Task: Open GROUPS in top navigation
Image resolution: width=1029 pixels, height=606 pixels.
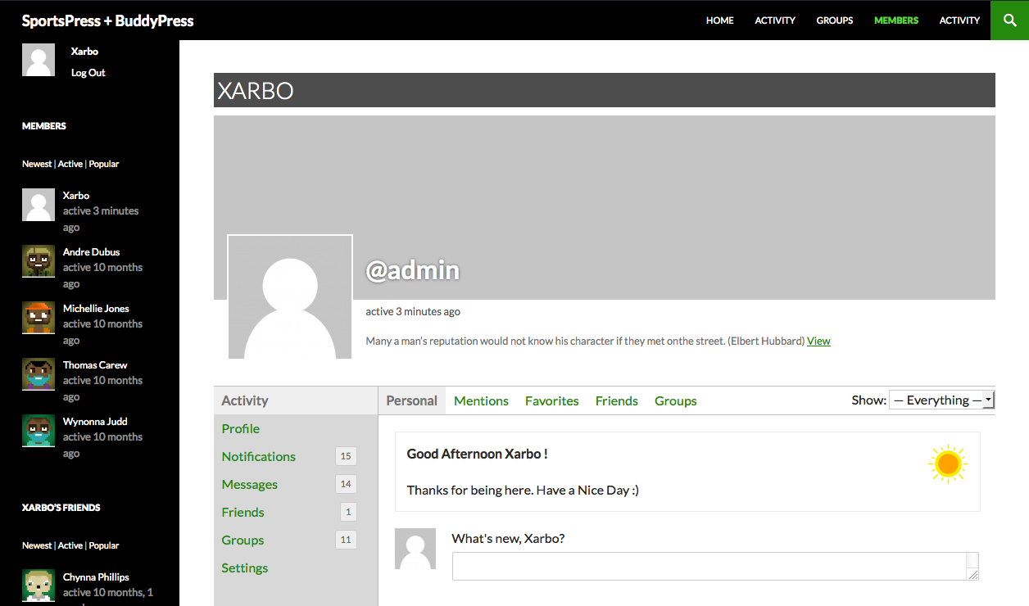Action: (835, 20)
